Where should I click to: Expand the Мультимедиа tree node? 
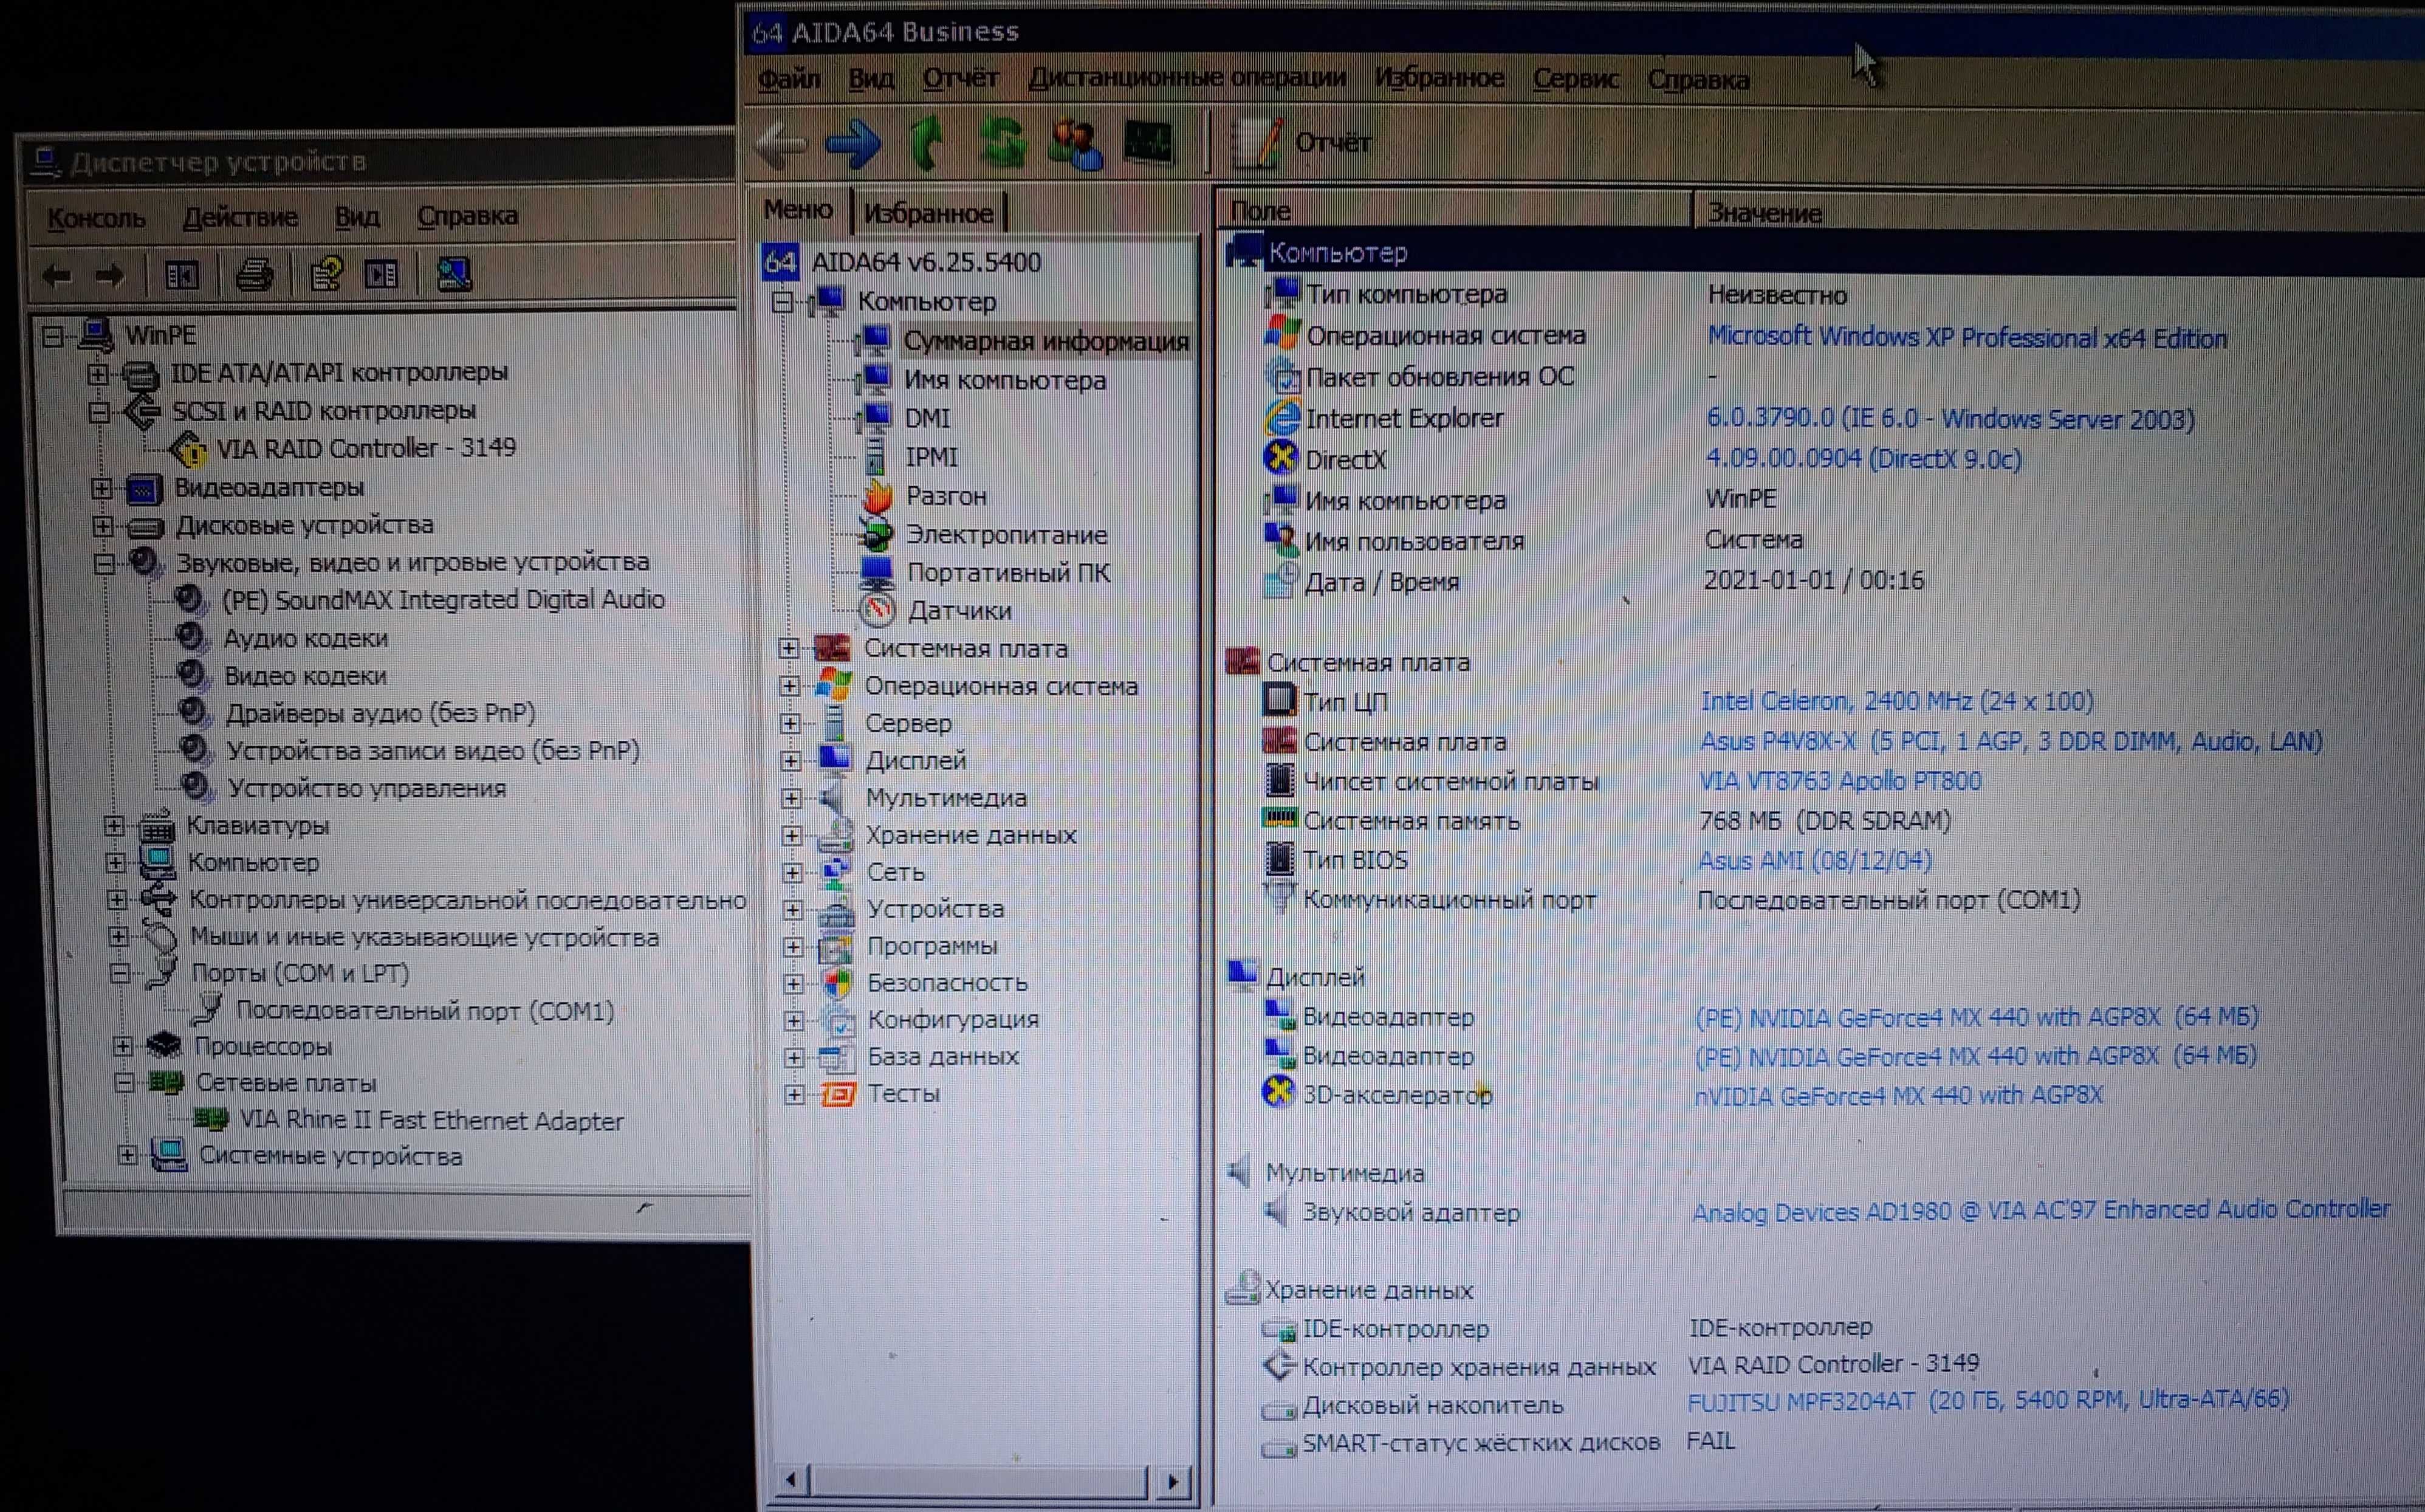coord(792,798)
